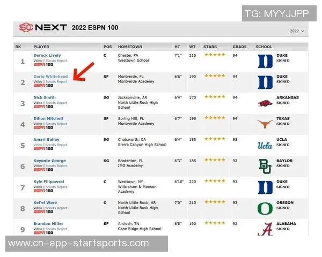This screenshot has height=257, width=322.
Task: Click the UCLA logo
Action: [265, 145]
